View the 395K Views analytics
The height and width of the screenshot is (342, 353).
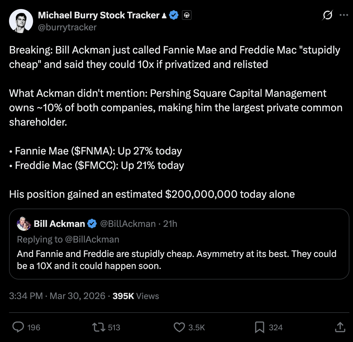point(136,296)
